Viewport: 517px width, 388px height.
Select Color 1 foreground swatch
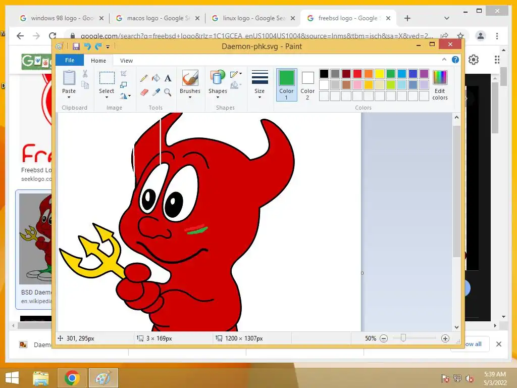[x=287, y=84]
